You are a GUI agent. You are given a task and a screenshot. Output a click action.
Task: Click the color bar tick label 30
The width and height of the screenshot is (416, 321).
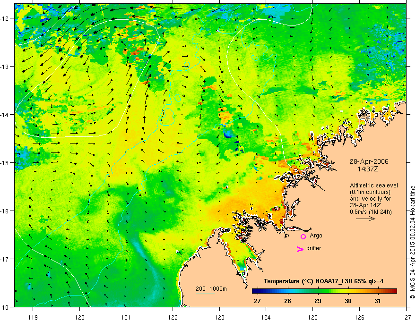[348, 301]
